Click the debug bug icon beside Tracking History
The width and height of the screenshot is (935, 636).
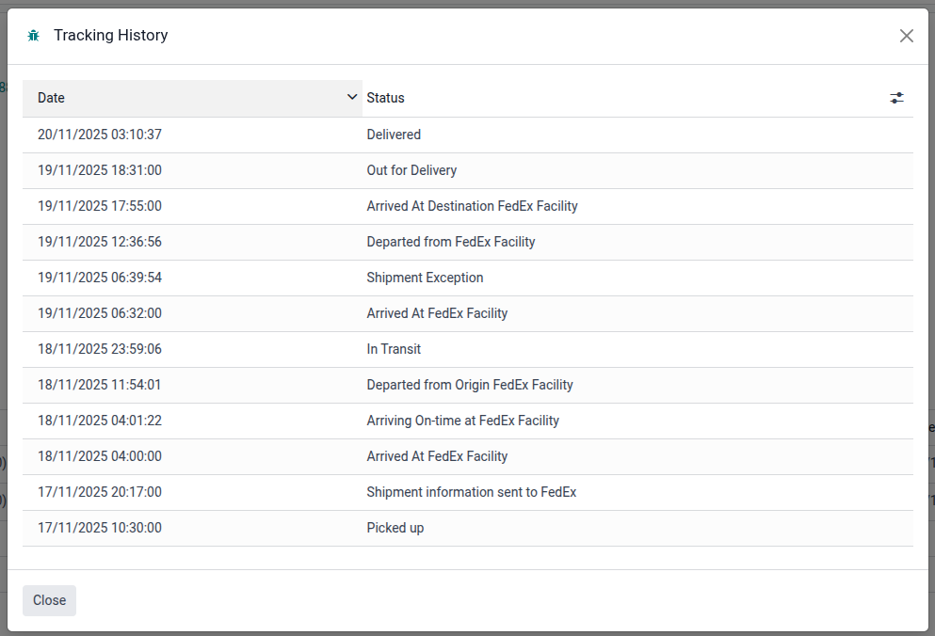click(33, 36)
